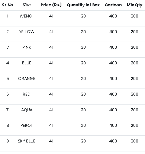The height and width of the screenshot is (154, 145).
Task: Select the AQUA row label
Action: click(x=26, y=110)
